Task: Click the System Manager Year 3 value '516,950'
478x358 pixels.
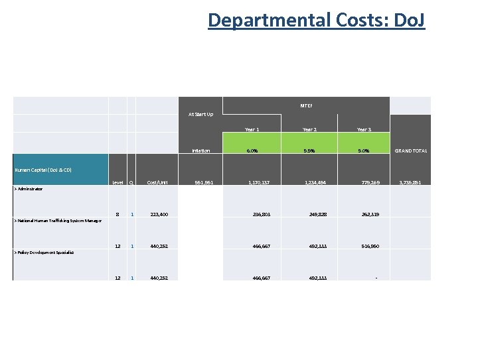Action: [x=370, y=246]
